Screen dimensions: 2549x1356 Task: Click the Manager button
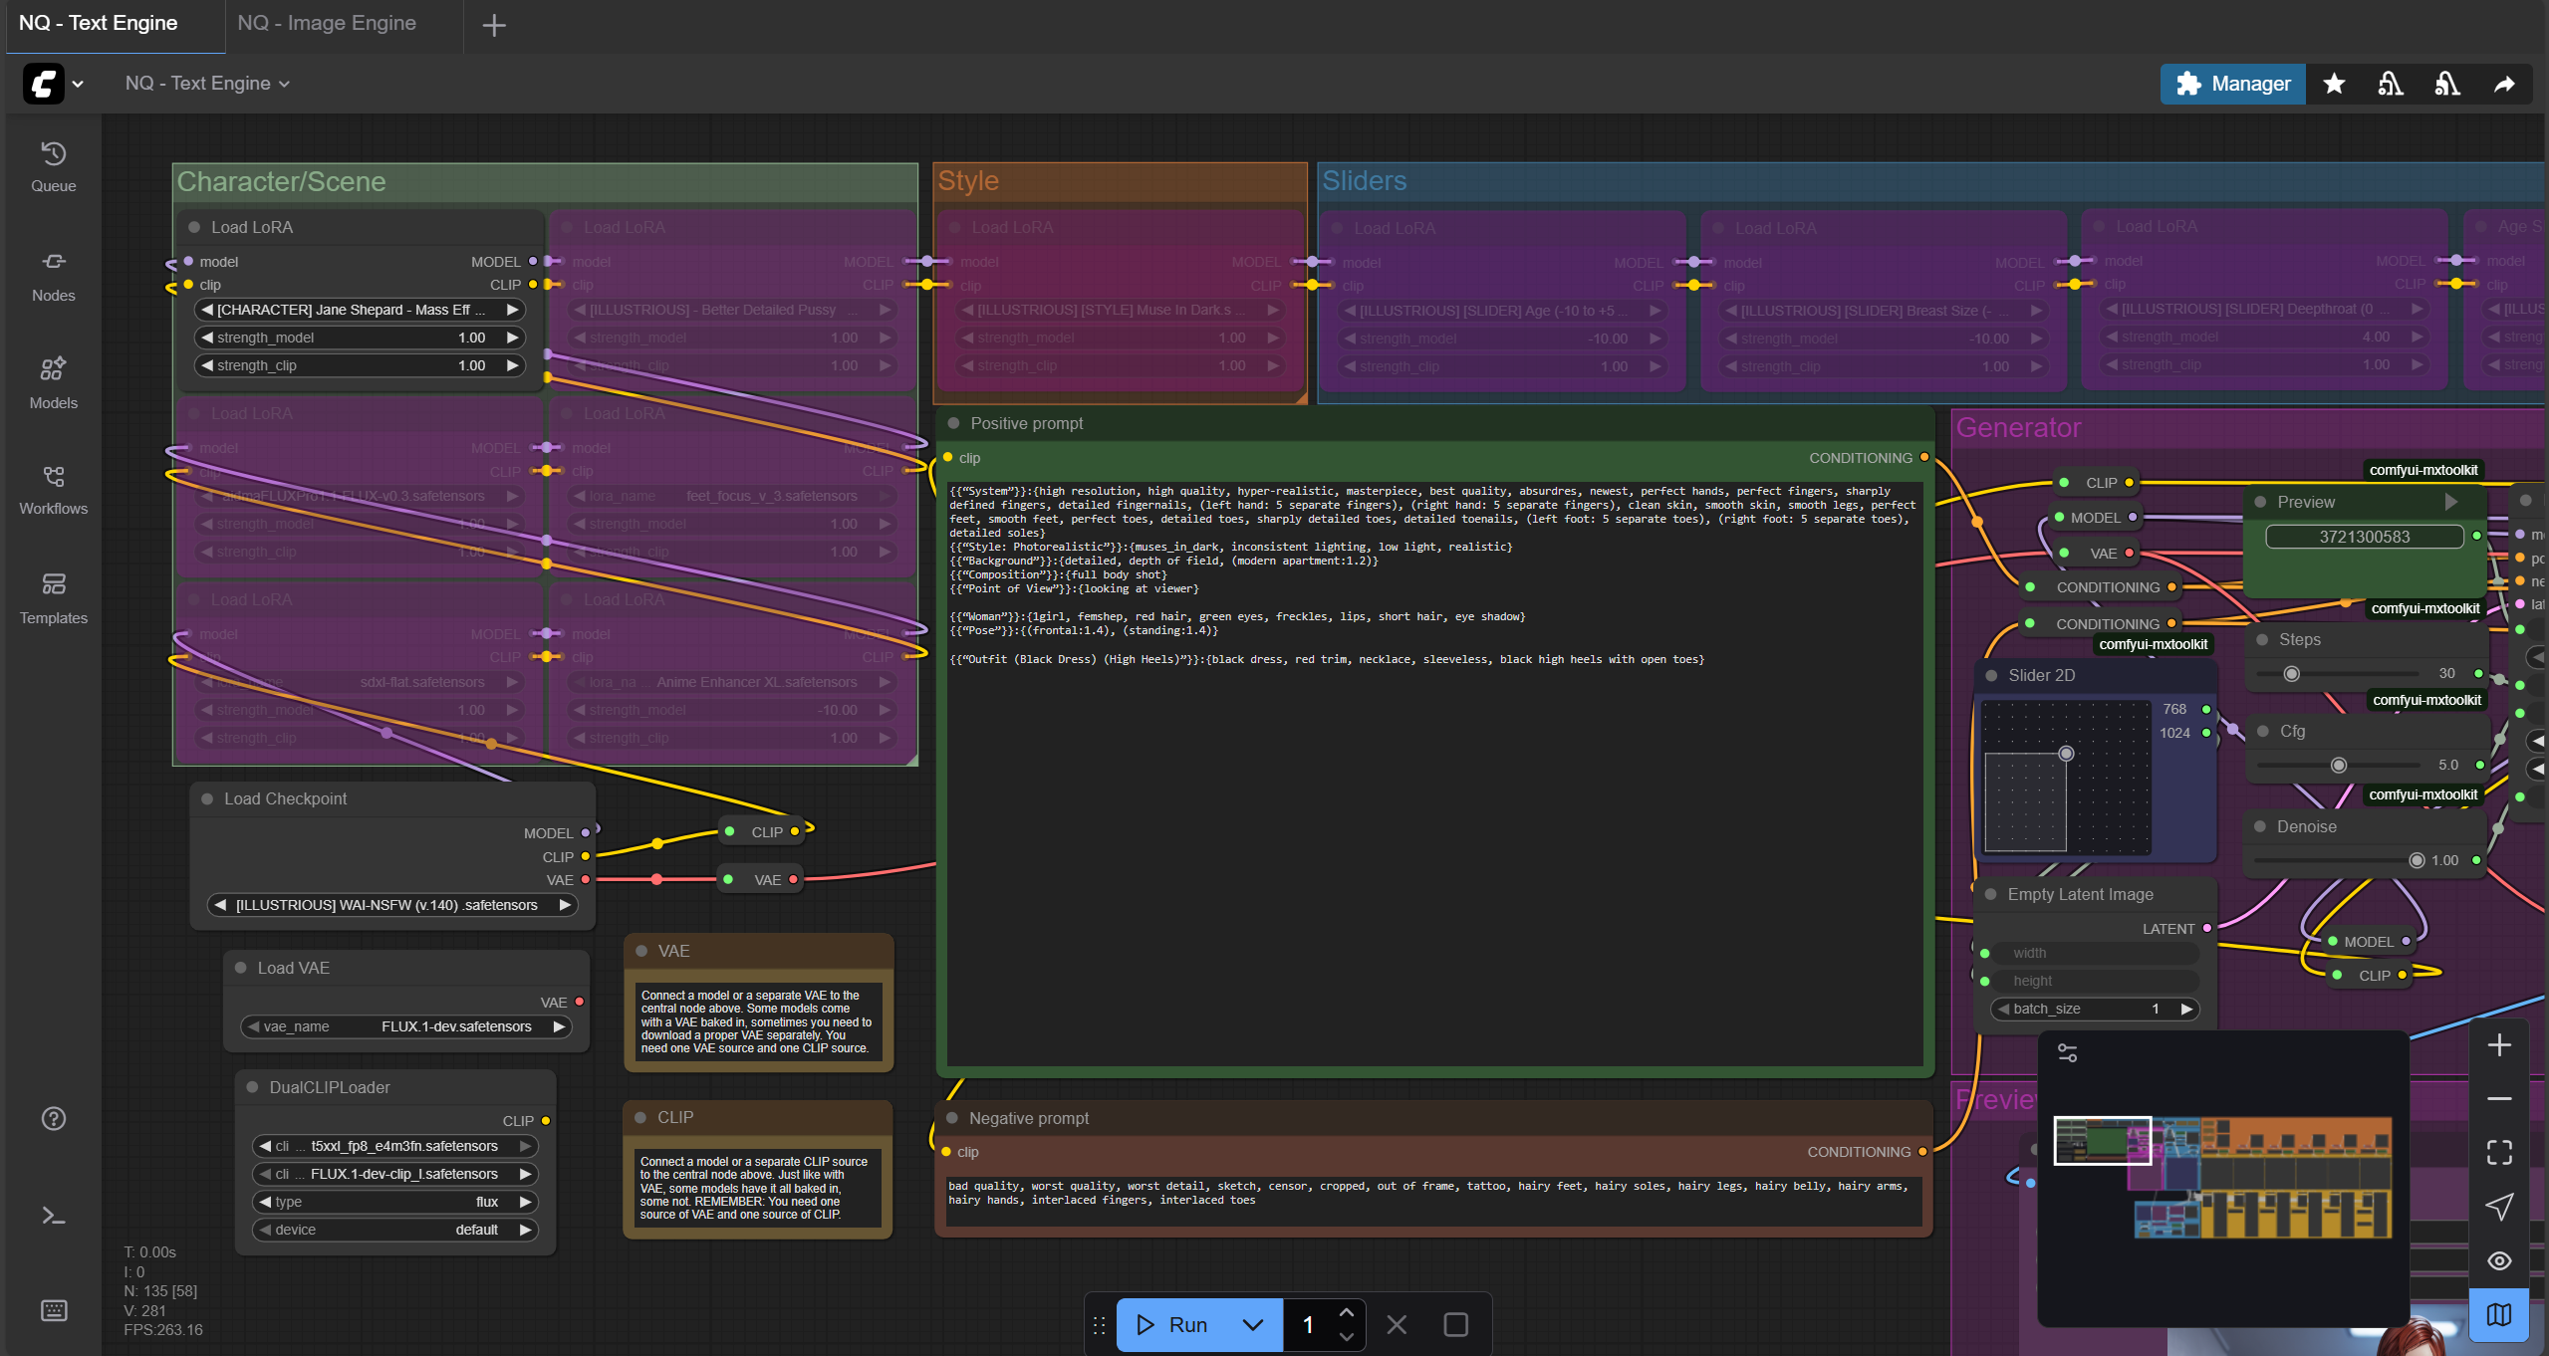pyautogui.click(x=2232, y=84)
